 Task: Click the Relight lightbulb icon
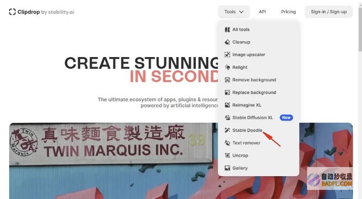click(227, 67)
